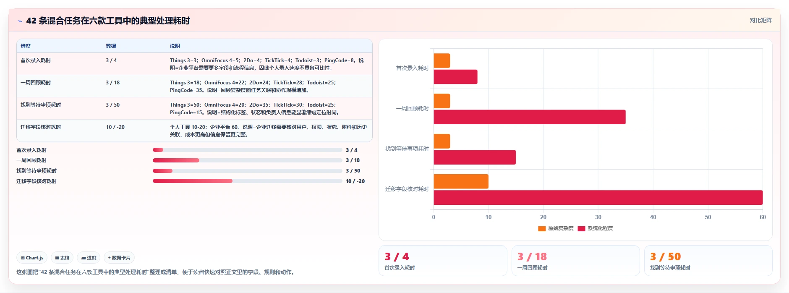The height and width of the screenshot is (293, 789).
Task: Click the 找到等待事项耗时 progress bar
Action: coord(248,171)
